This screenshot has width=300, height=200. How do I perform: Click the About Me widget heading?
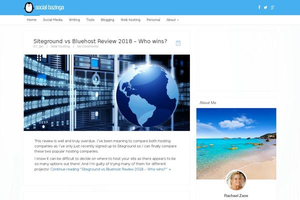208,102
